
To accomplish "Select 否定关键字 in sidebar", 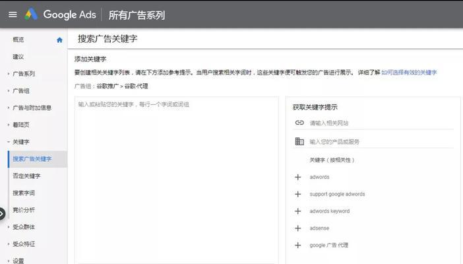I will click(26, 176).
